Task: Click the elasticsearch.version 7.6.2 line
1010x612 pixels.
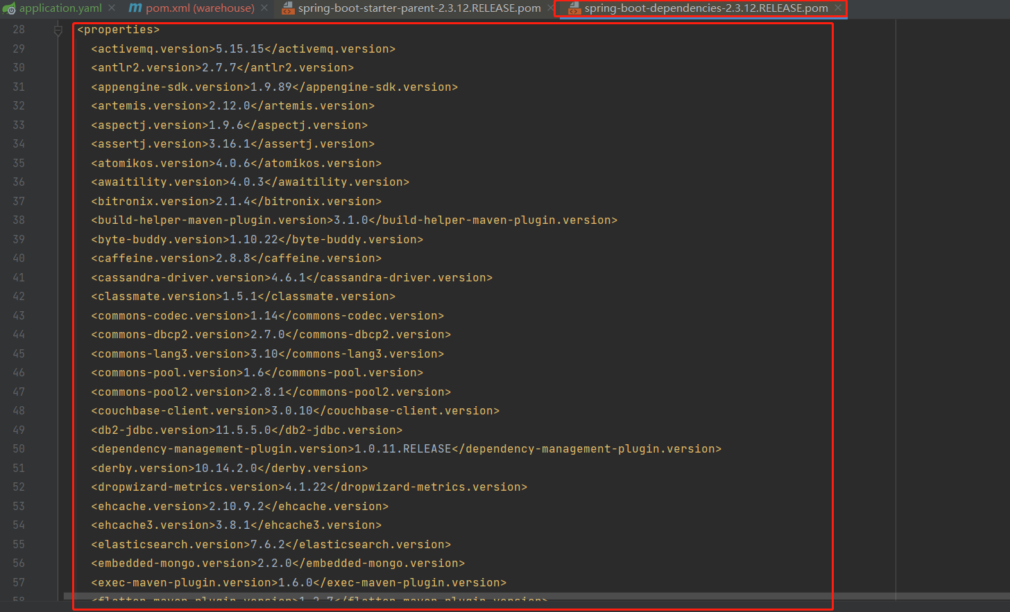Action: tap(271, 545)
